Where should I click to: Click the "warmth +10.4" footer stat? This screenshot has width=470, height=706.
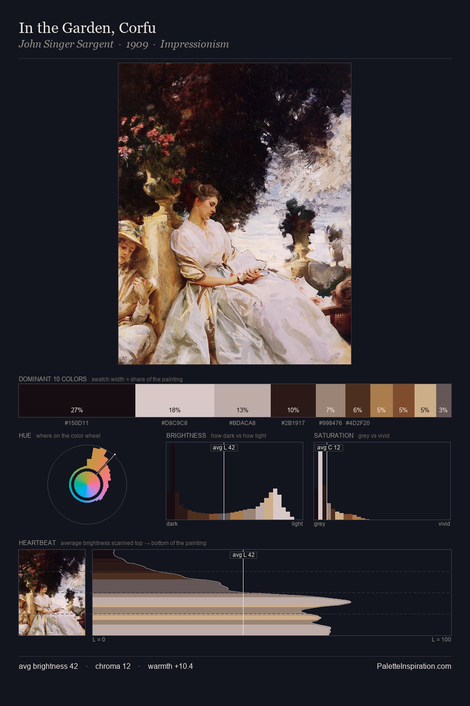170,666
